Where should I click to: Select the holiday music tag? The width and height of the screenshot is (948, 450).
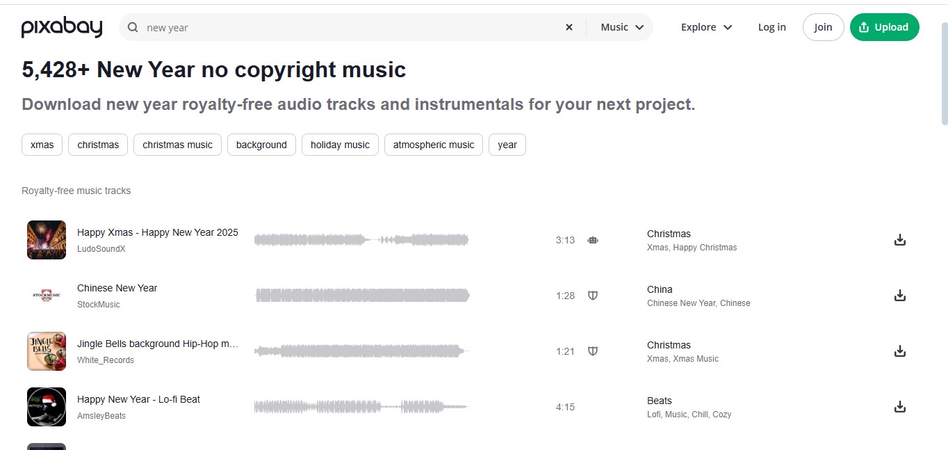[x=340, y=145]
